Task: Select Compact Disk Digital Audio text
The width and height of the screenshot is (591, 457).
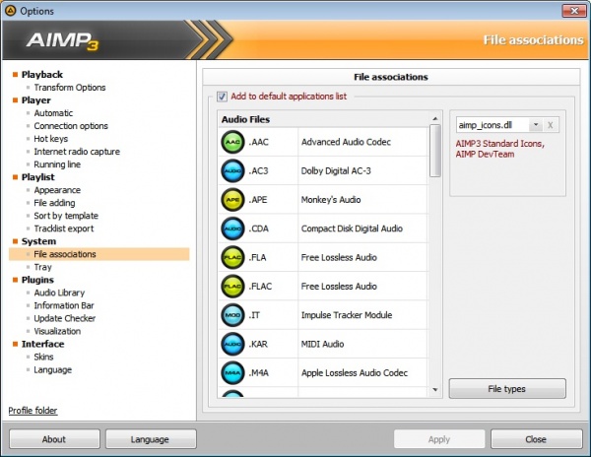Action: 352,228
